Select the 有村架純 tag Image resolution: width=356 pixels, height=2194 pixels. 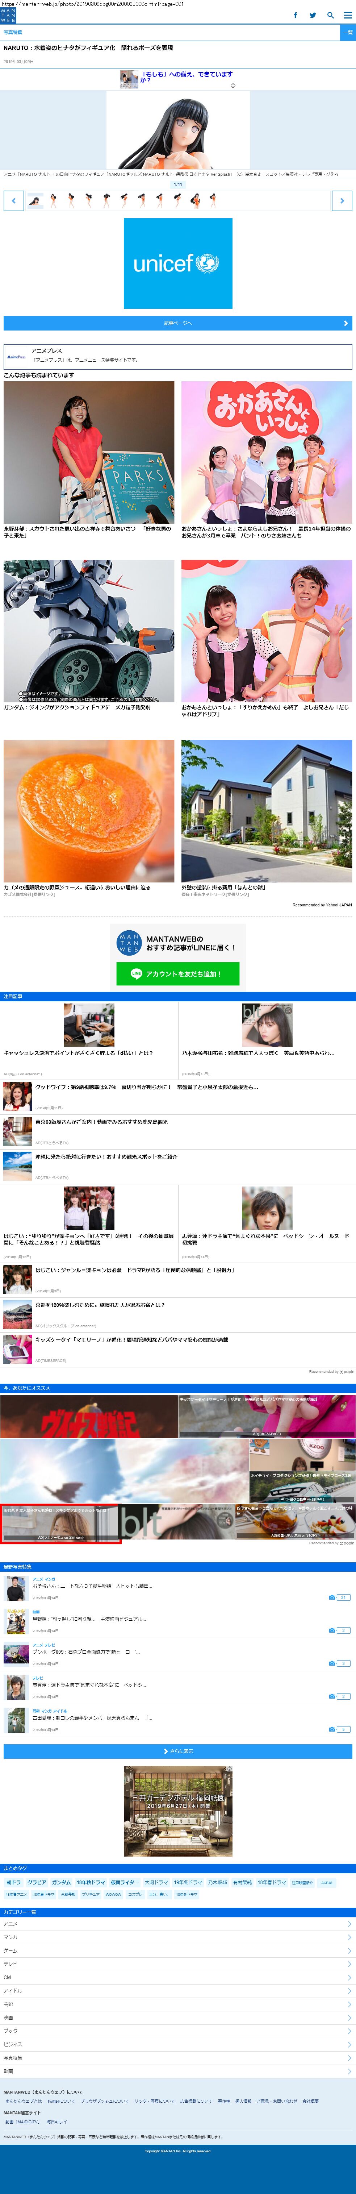coord(243,1882)
